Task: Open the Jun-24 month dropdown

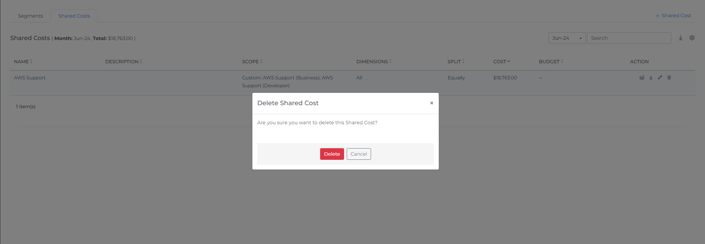Action: pyautogui.click(x=567, y=38)
